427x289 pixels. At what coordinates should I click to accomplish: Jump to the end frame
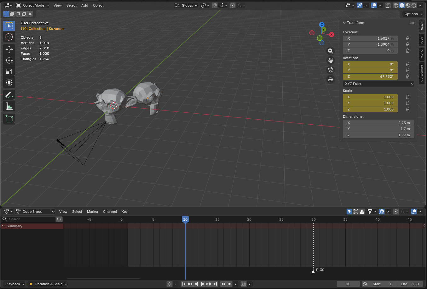click(215, 284)
